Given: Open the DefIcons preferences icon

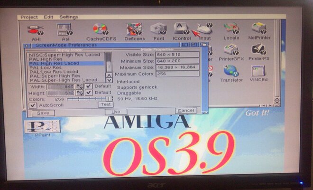Looking at the screenshot, I should tap(134, 29).
